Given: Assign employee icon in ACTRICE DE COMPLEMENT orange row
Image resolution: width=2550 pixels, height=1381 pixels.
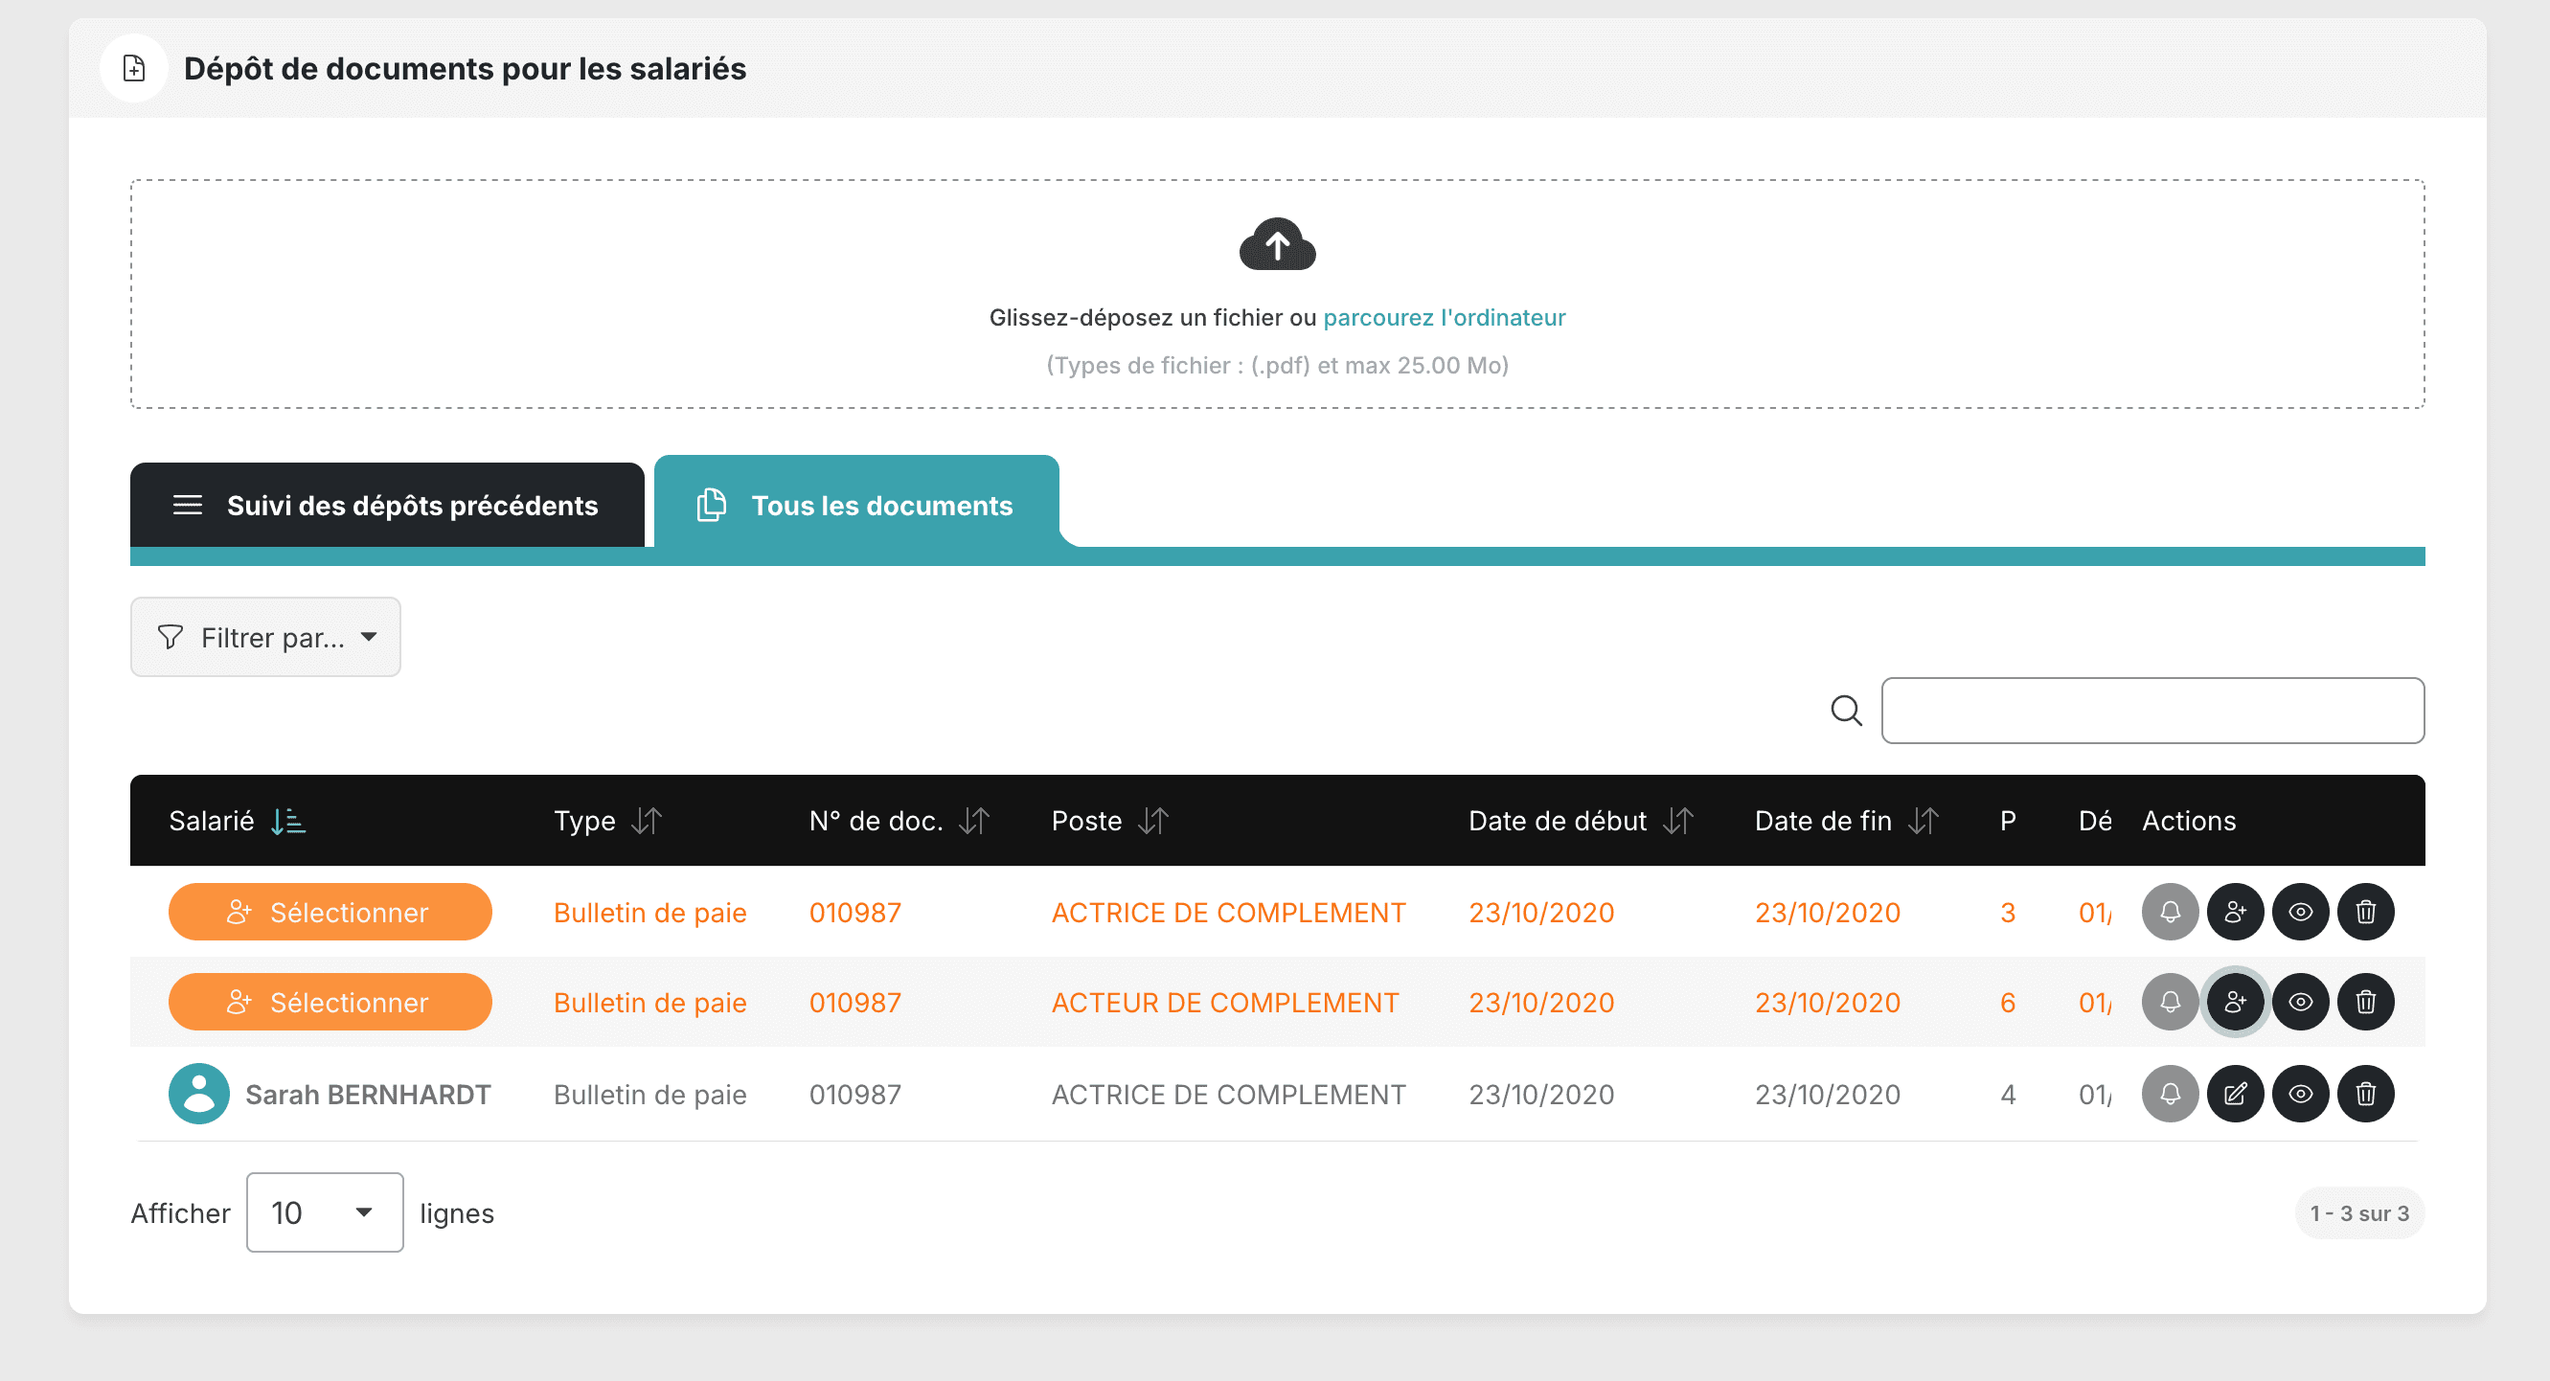Looking at the screenshot, I should coord(2235,912).
